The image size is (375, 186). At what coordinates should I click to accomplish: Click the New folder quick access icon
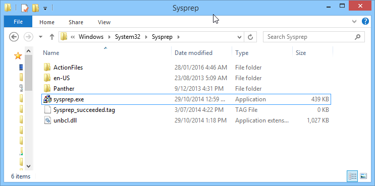click(36, 8)
